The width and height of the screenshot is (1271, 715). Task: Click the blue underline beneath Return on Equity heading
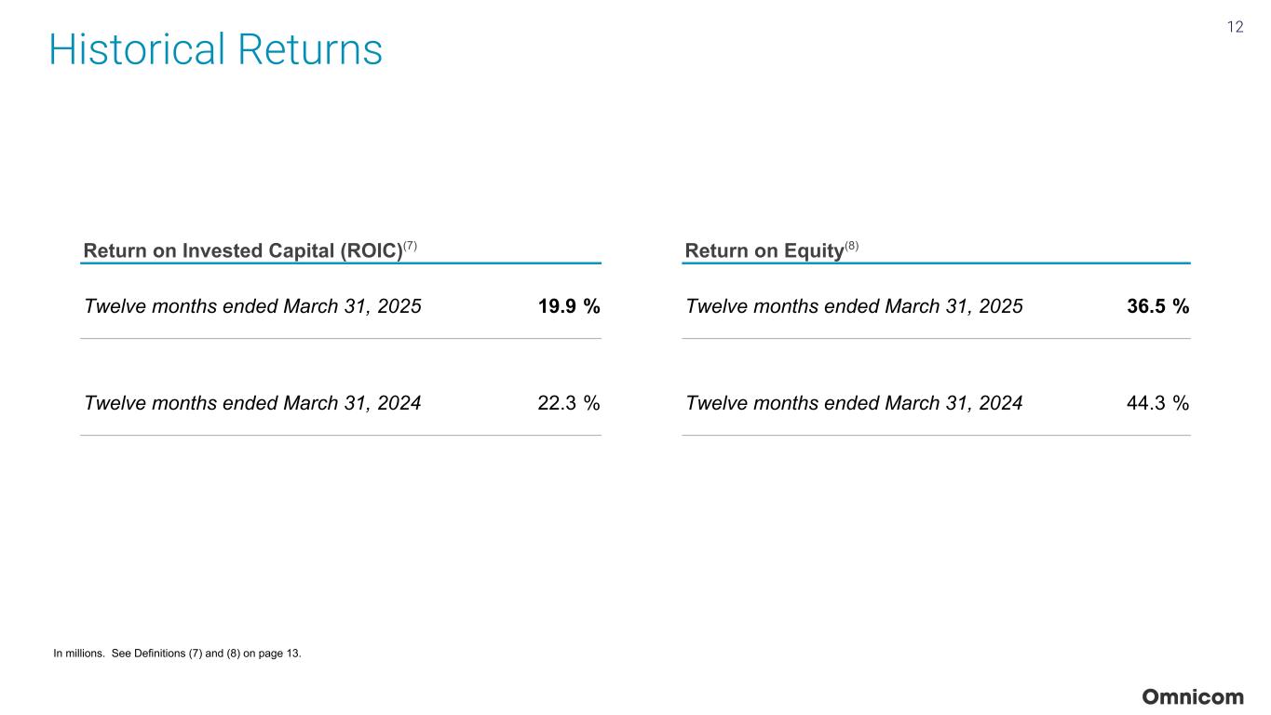936,263
